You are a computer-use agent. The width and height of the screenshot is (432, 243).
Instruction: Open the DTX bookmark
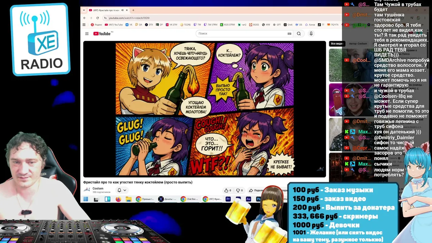pyautogui.click(x=149, y=25)
